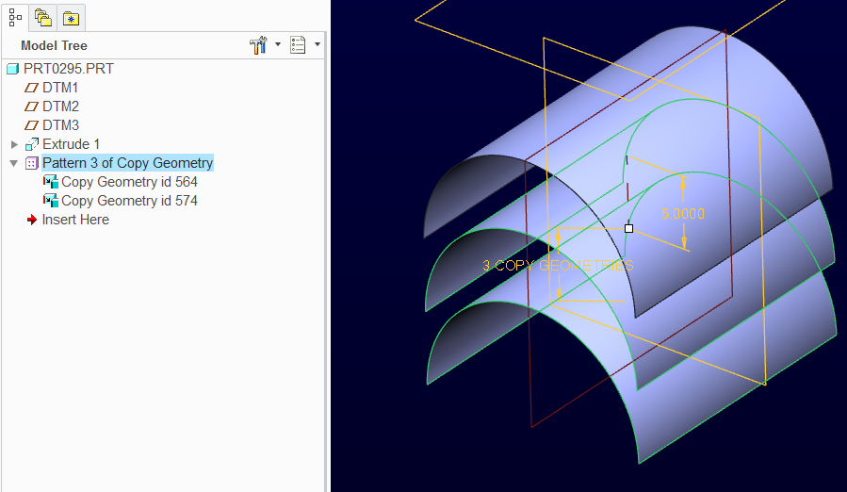Select Copy Geometry id 564

[129, 182]
